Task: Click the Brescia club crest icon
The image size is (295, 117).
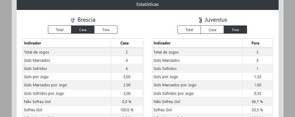Action: point(73,20)
